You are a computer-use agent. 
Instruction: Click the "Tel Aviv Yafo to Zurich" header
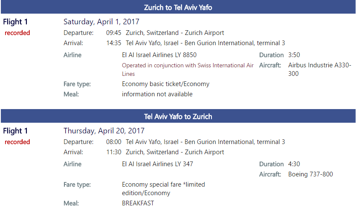(178, 116)
